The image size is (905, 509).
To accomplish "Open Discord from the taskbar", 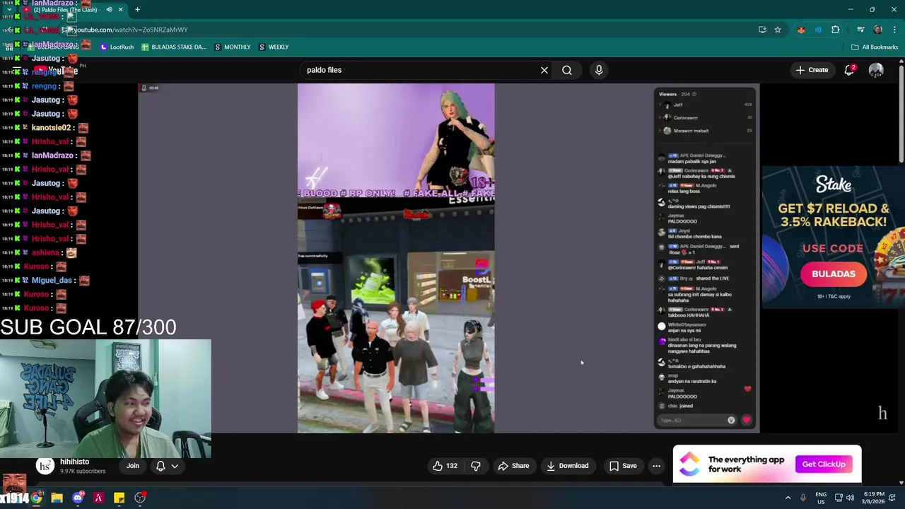I will (78, 498).
